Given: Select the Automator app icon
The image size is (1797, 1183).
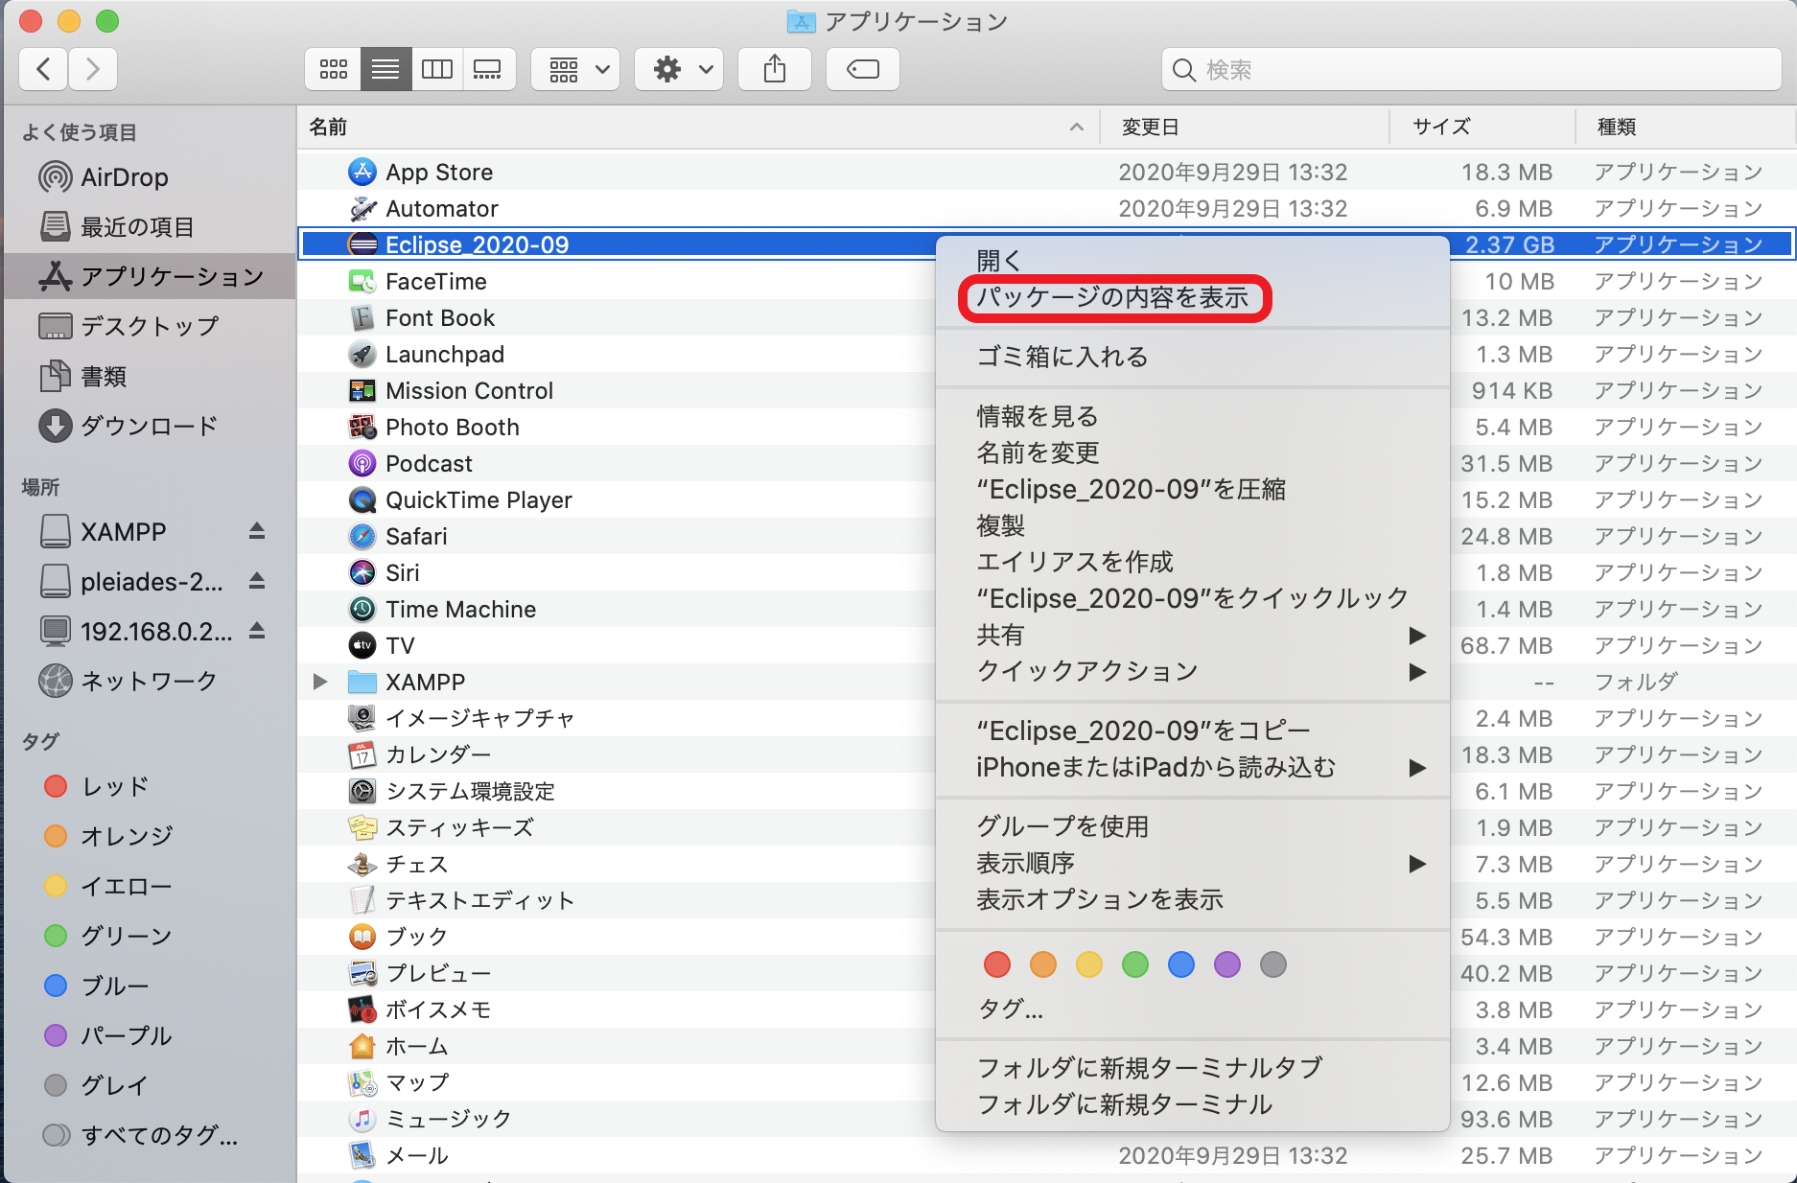Looking at the screenshot, I should 362,208.
